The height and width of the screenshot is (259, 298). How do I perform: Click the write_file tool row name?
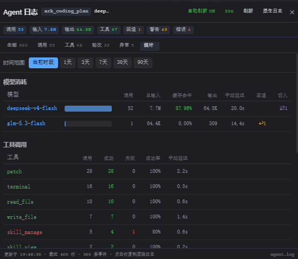click(x=22, y=217)
